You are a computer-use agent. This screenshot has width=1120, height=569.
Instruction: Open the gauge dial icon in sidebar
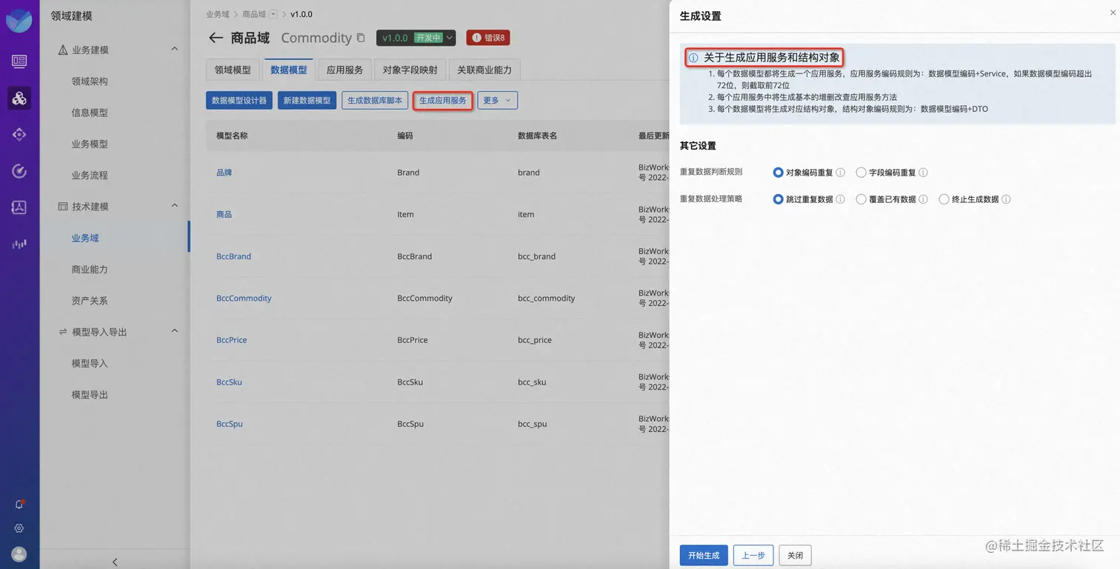pyautogui.click(x=19, y=171)
